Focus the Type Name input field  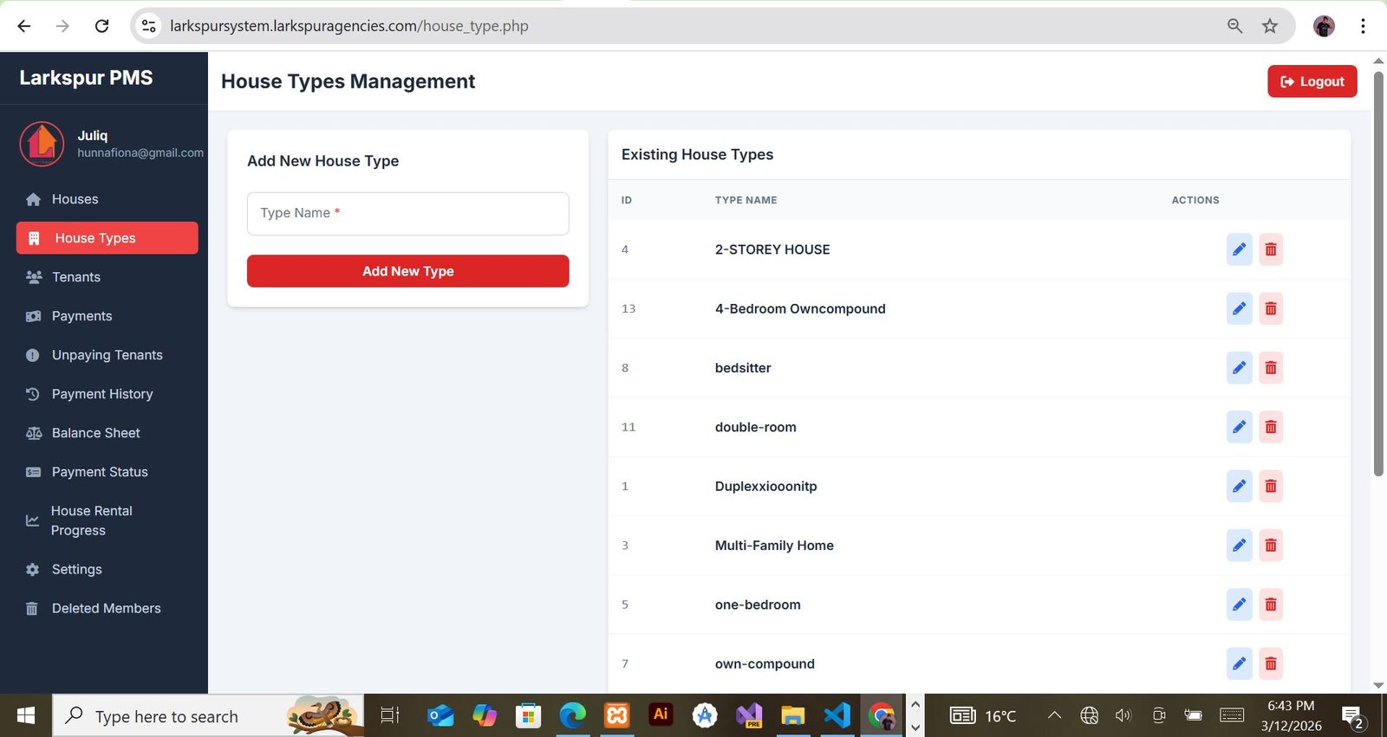407,214
